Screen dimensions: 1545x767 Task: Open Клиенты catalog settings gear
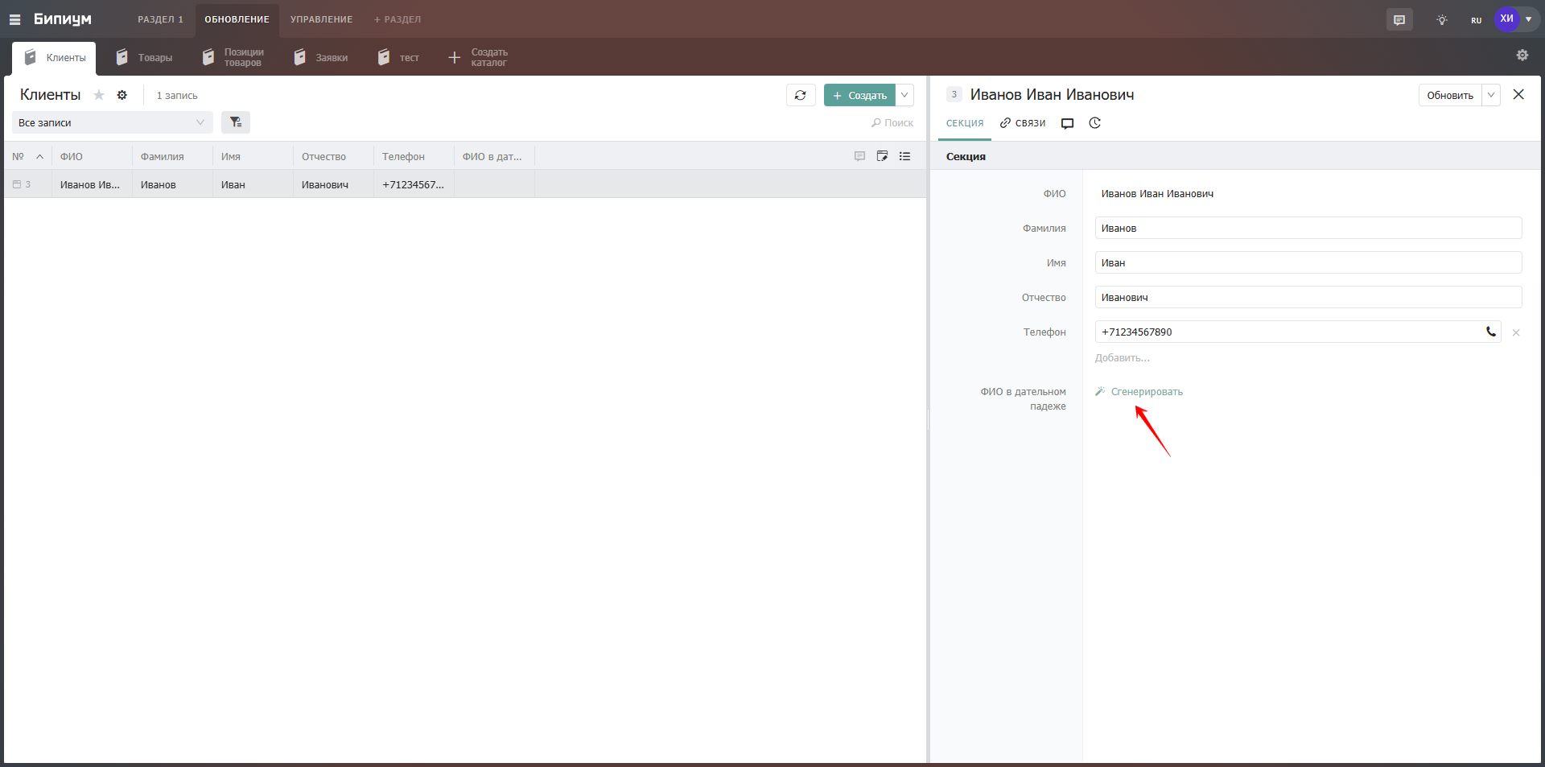(x=122, y=95)
